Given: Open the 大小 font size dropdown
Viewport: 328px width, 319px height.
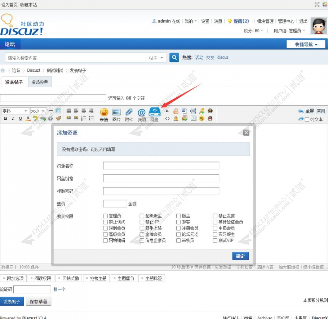Looking at the screenshot, I should click(38, 111).
